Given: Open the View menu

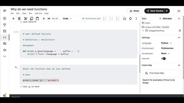Looking at the screenshot, I should [x=24, y=13].
